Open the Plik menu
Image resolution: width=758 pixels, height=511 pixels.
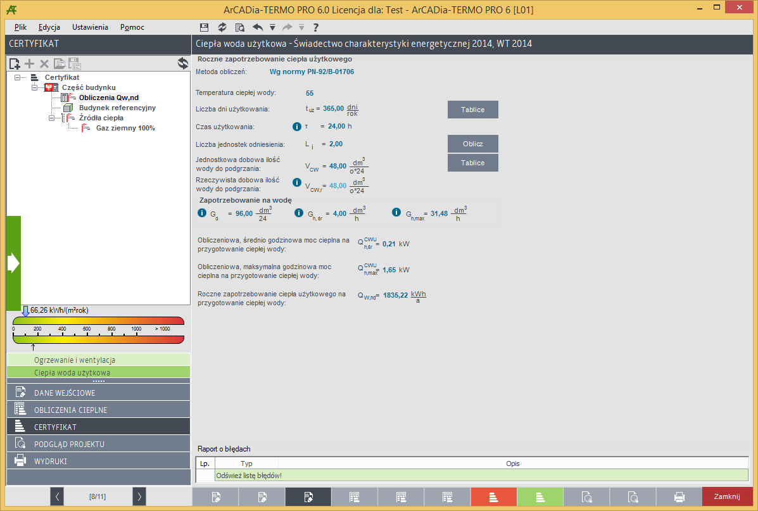tap(20, 27)
